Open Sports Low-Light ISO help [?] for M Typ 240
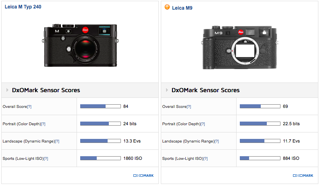Viewport: 320px width, 186px height. tap(46, 159)
